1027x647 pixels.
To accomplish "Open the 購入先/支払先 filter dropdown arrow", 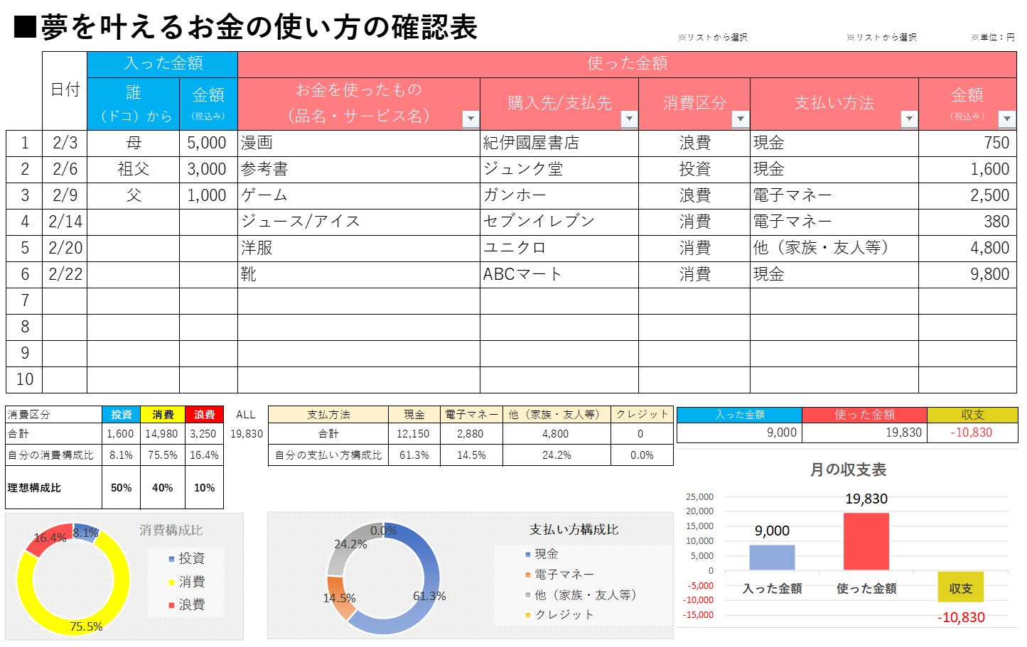I will point(629,119).
